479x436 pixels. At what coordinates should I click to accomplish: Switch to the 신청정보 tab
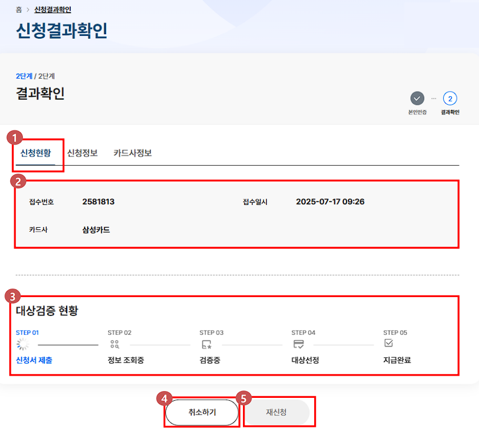click(x=83, y=153)
